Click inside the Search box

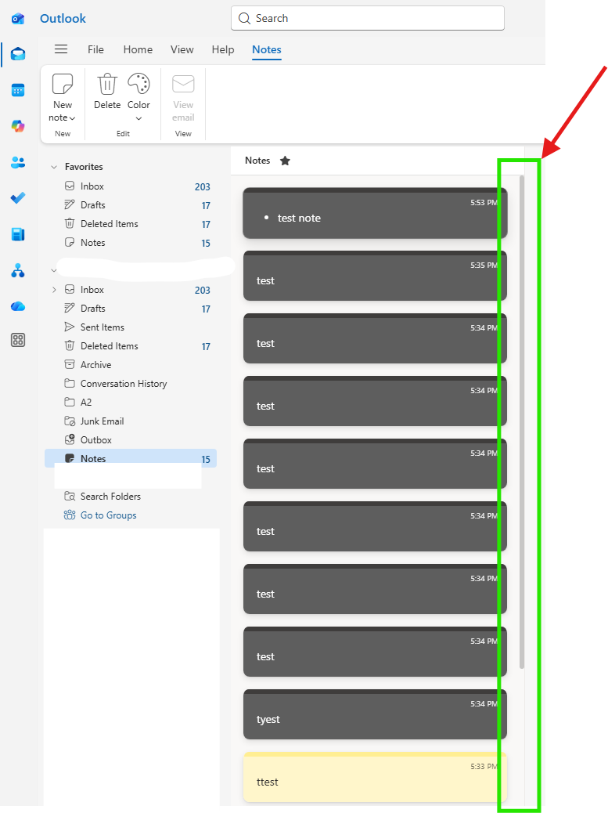click(368, 18)
